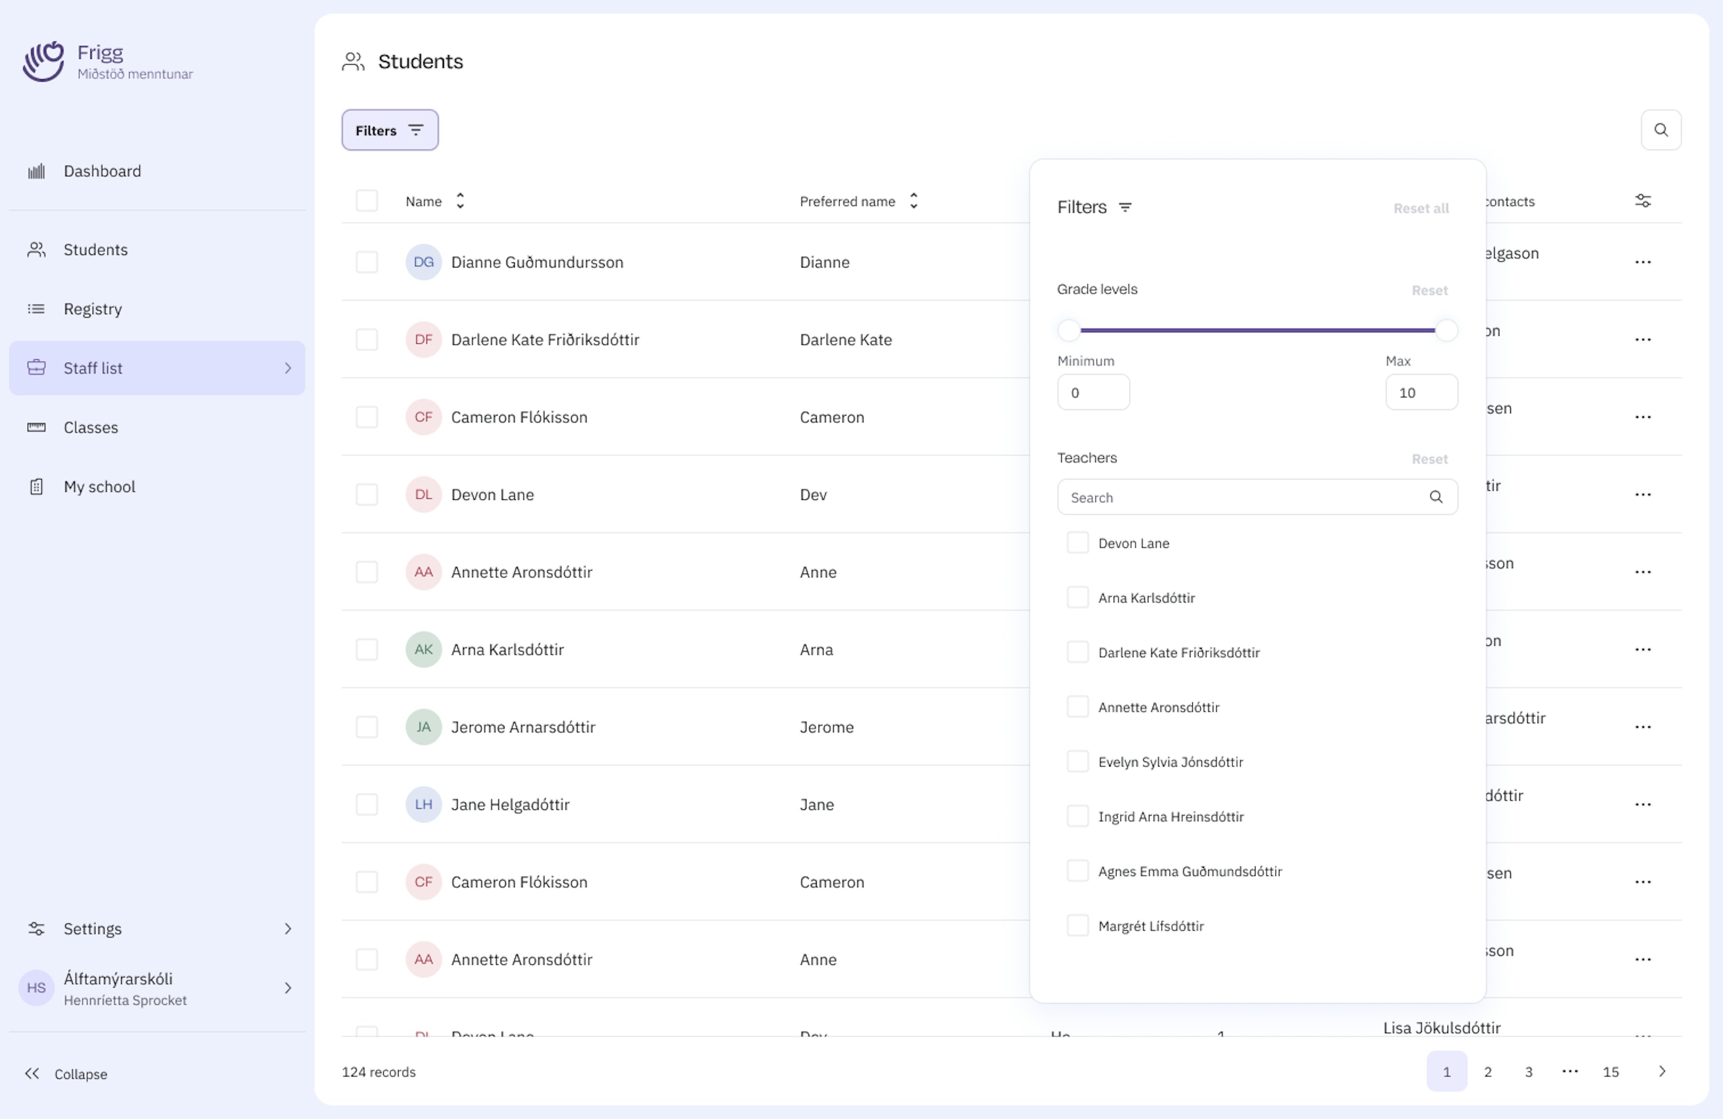Tick the Margrét Lífsdóttir teacher checkbox

[1077, 926]
